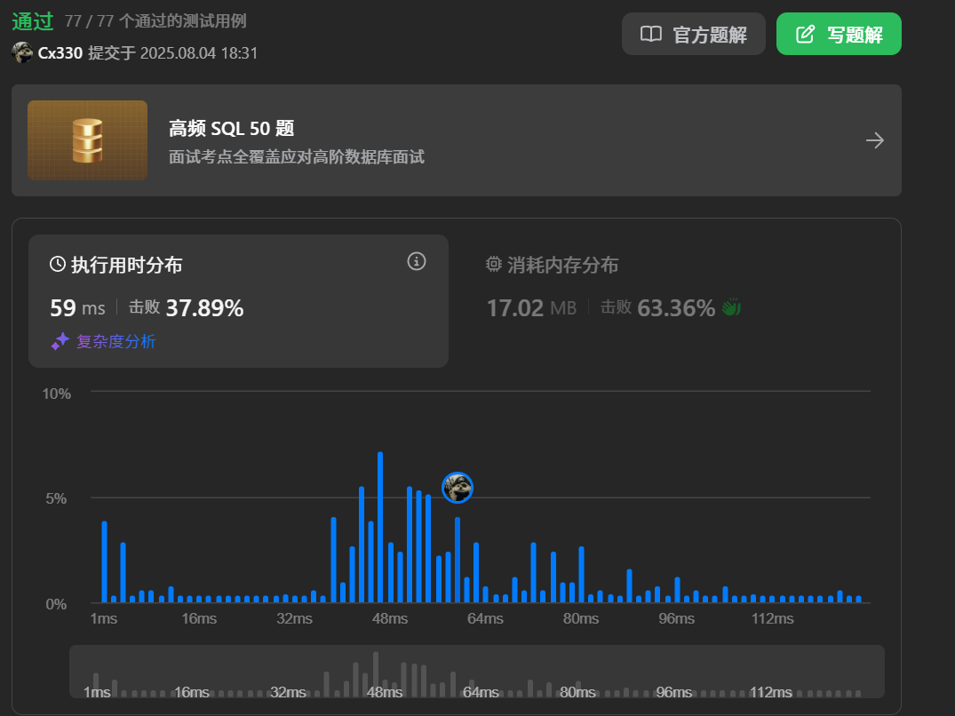
Task: Click the clock icon next to 执行用时分布
Action: pos(57,264)
